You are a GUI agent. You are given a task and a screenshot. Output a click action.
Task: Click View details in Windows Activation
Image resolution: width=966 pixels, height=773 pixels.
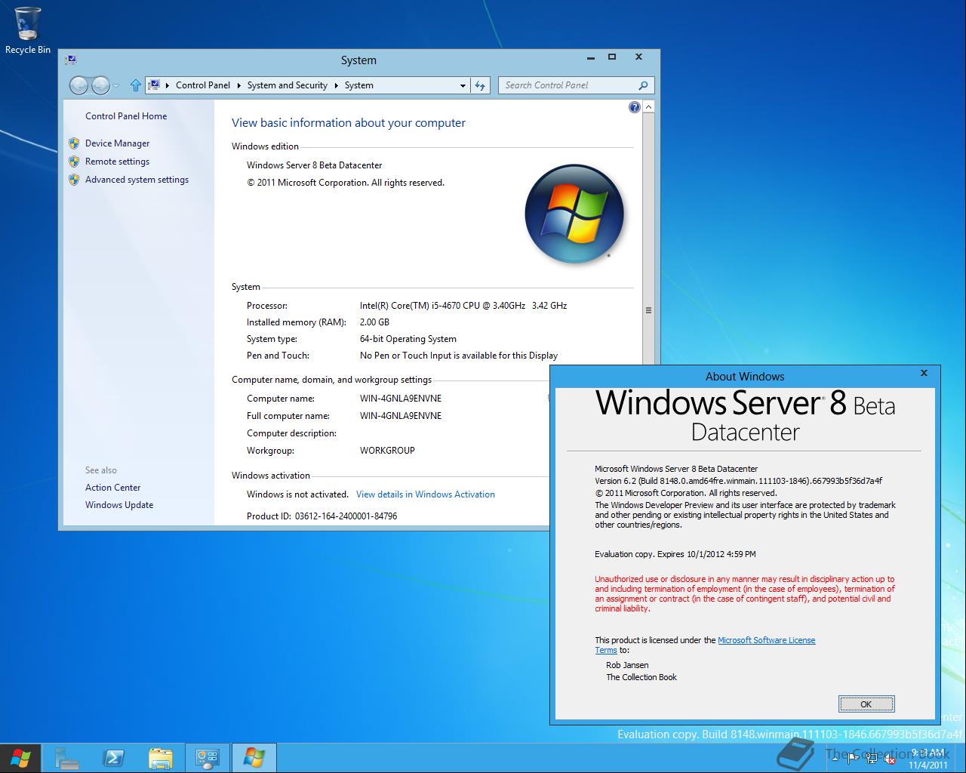[426, 494]
